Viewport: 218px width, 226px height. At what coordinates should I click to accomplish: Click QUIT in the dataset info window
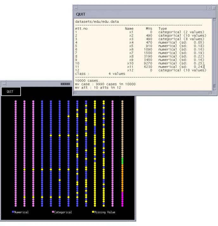click(x=80, y=14)
